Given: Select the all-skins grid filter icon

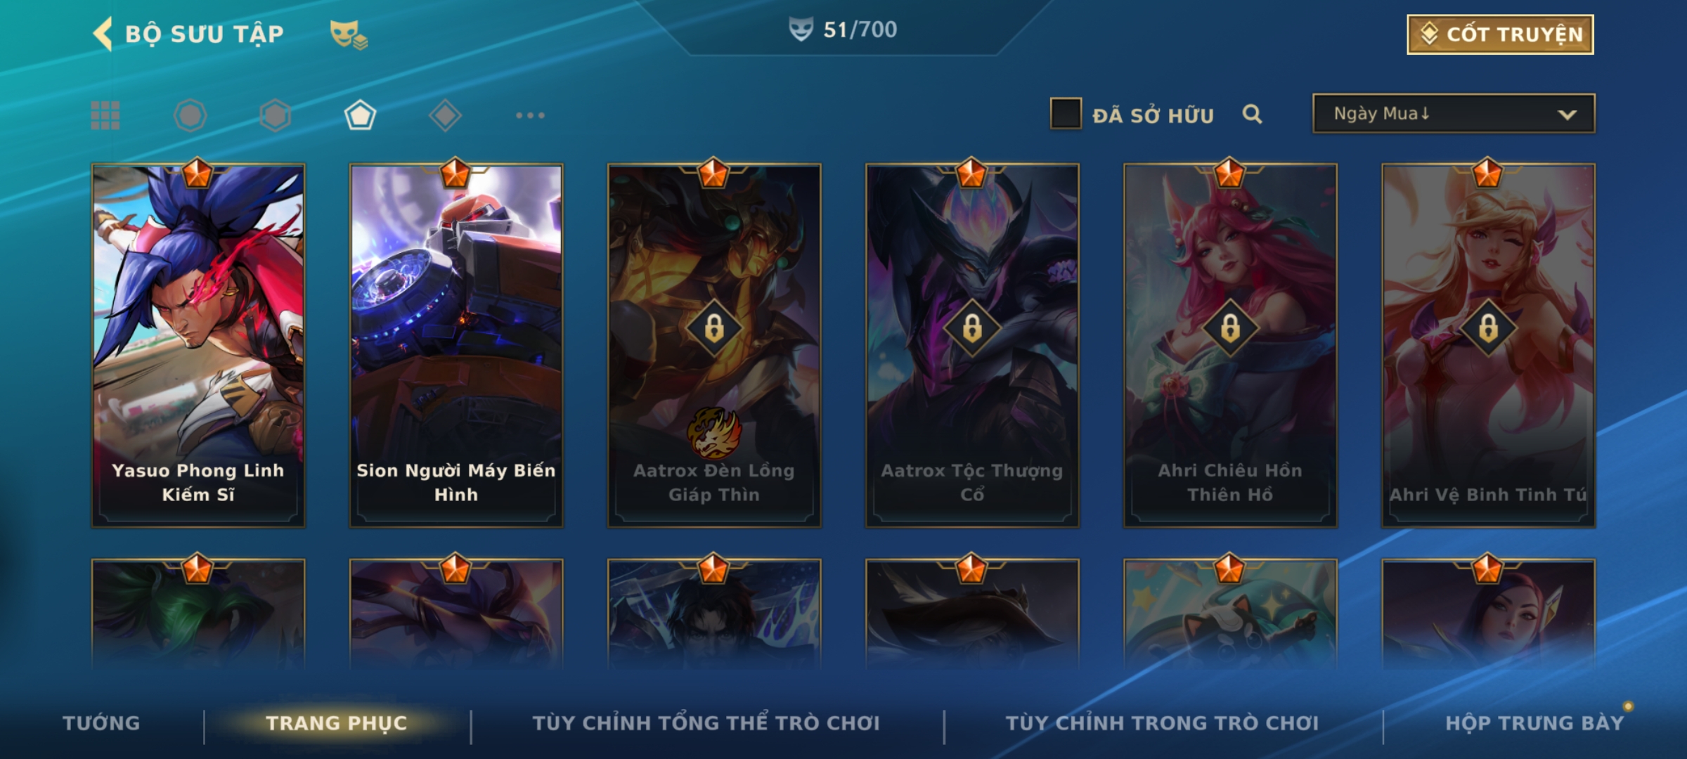Looking at the screenshot, I should click(x=105, y=115).
